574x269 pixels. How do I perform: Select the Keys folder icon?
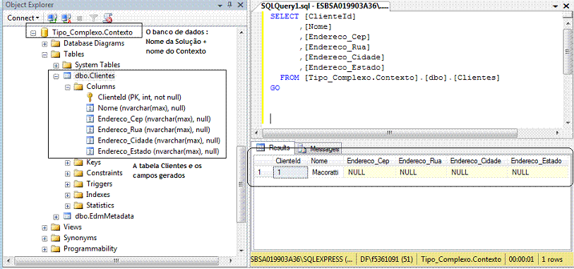tap(78, 162)
